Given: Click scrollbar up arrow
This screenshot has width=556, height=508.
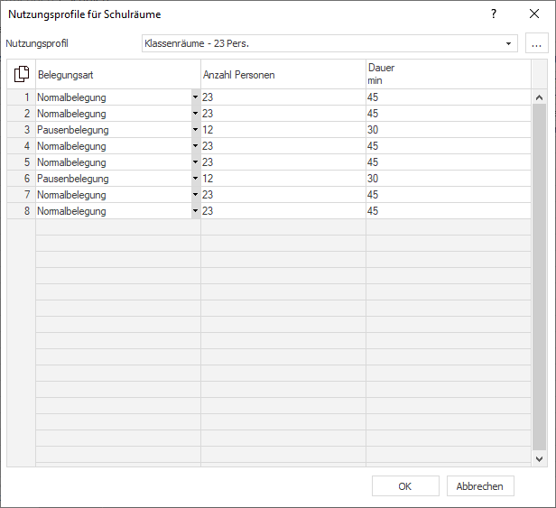Looking at the screenshot, I should click(x=540, y=97).
